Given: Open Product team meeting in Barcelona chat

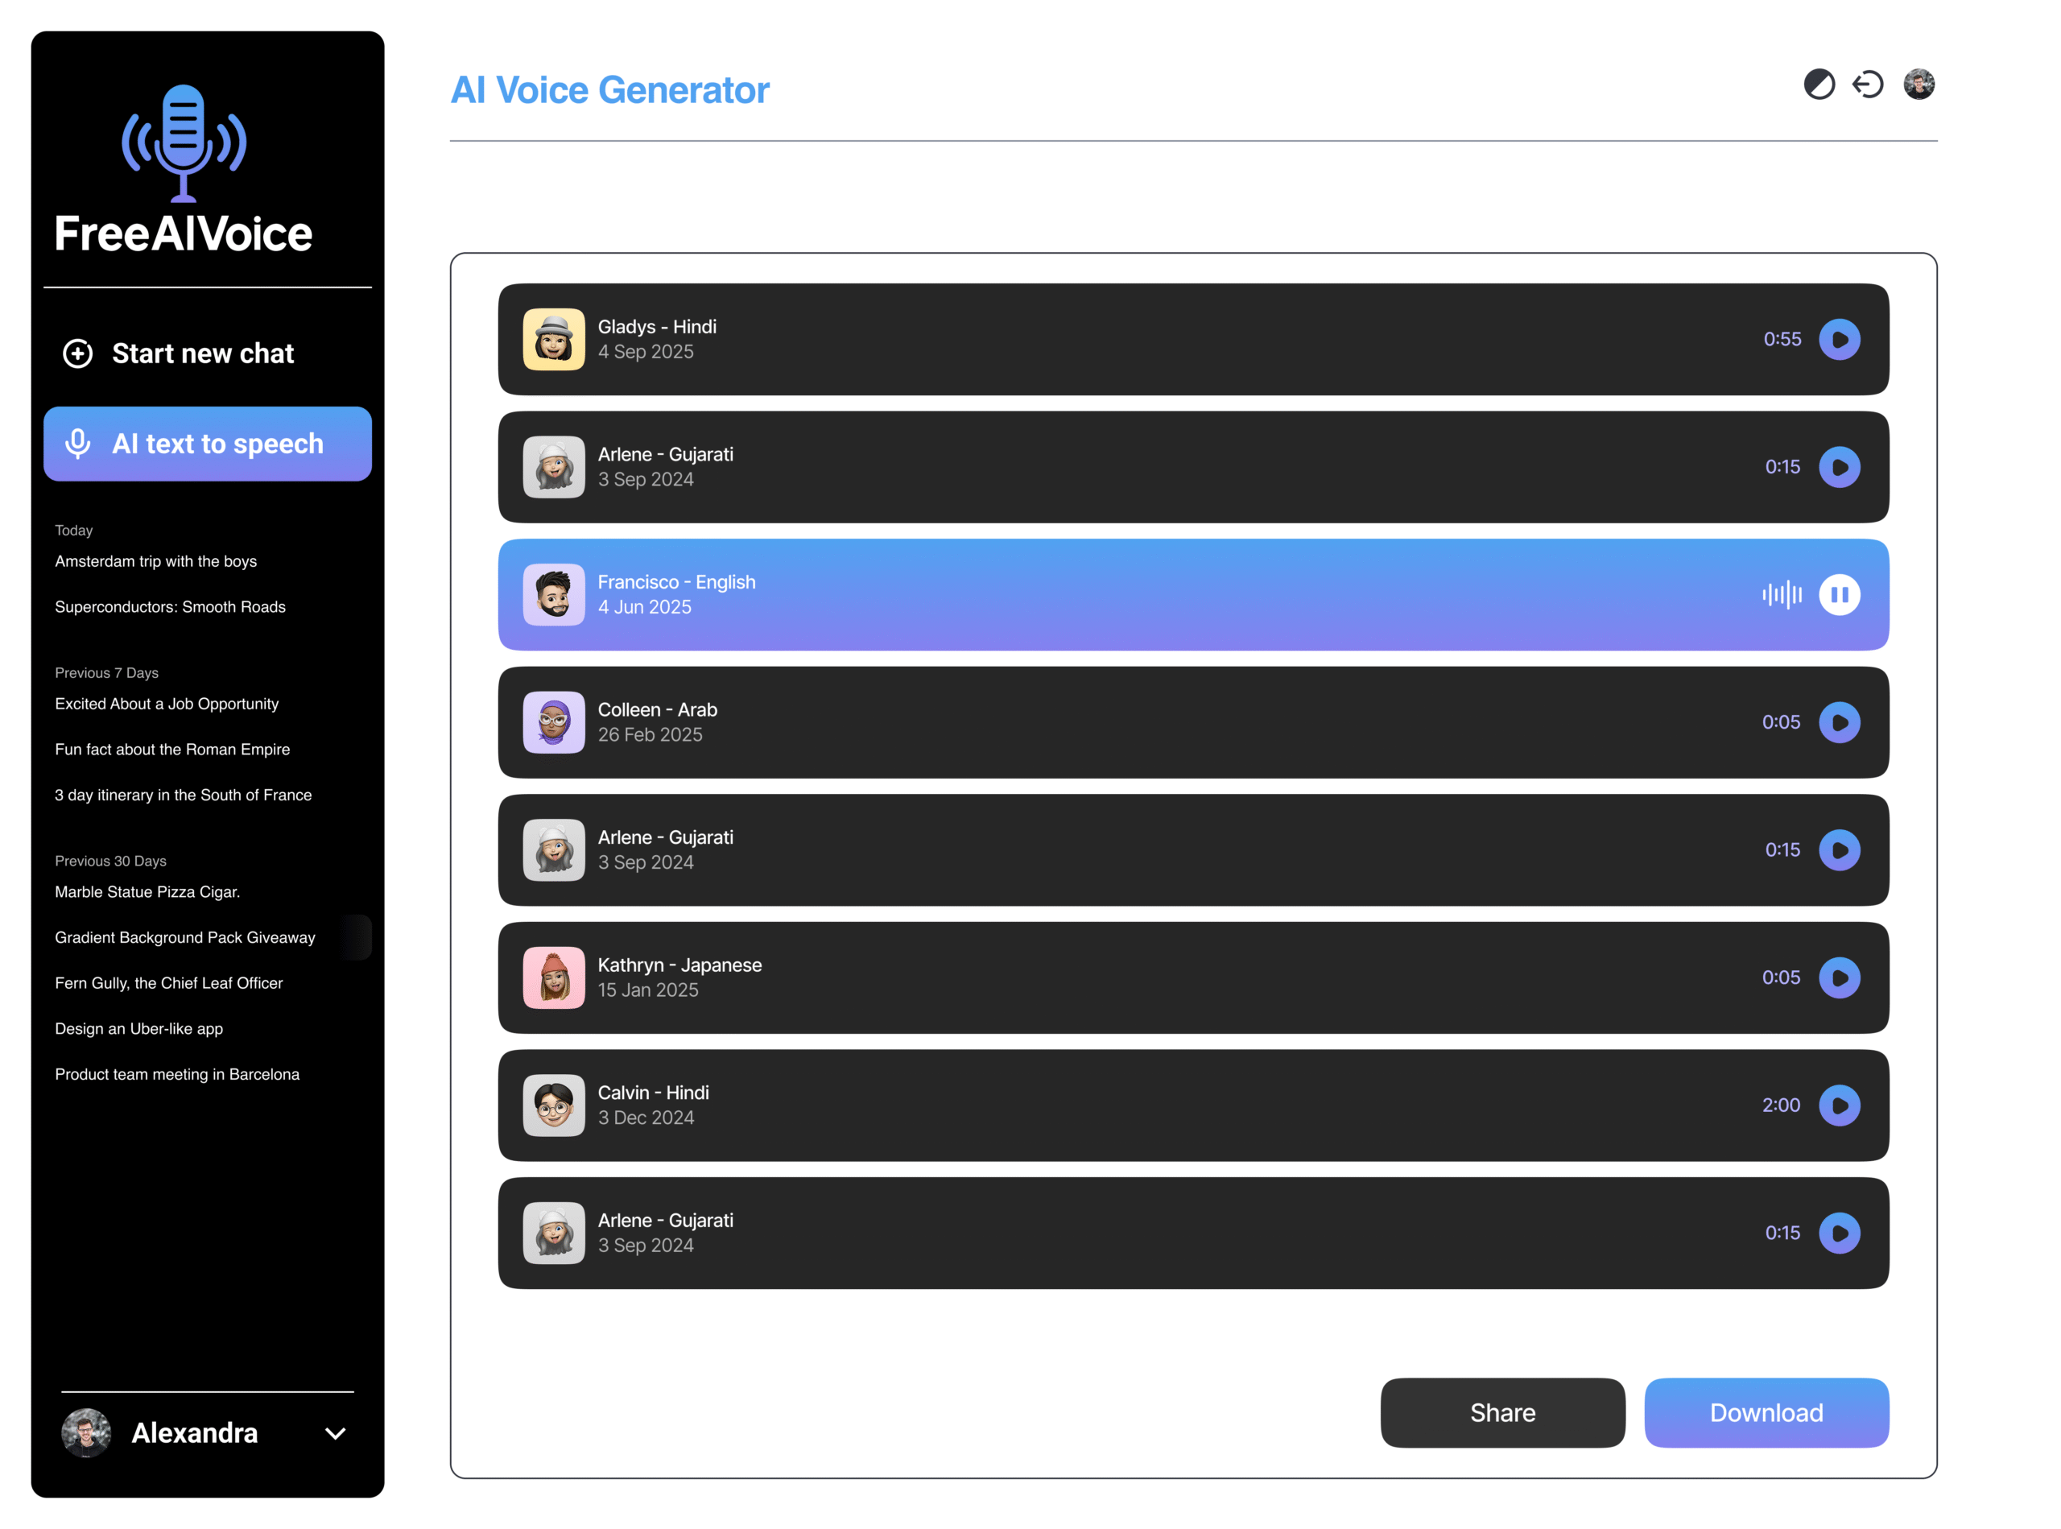Looking at the screenshot, I should tap(177, 1075).
